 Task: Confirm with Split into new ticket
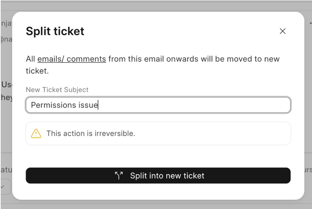(158, 175)
